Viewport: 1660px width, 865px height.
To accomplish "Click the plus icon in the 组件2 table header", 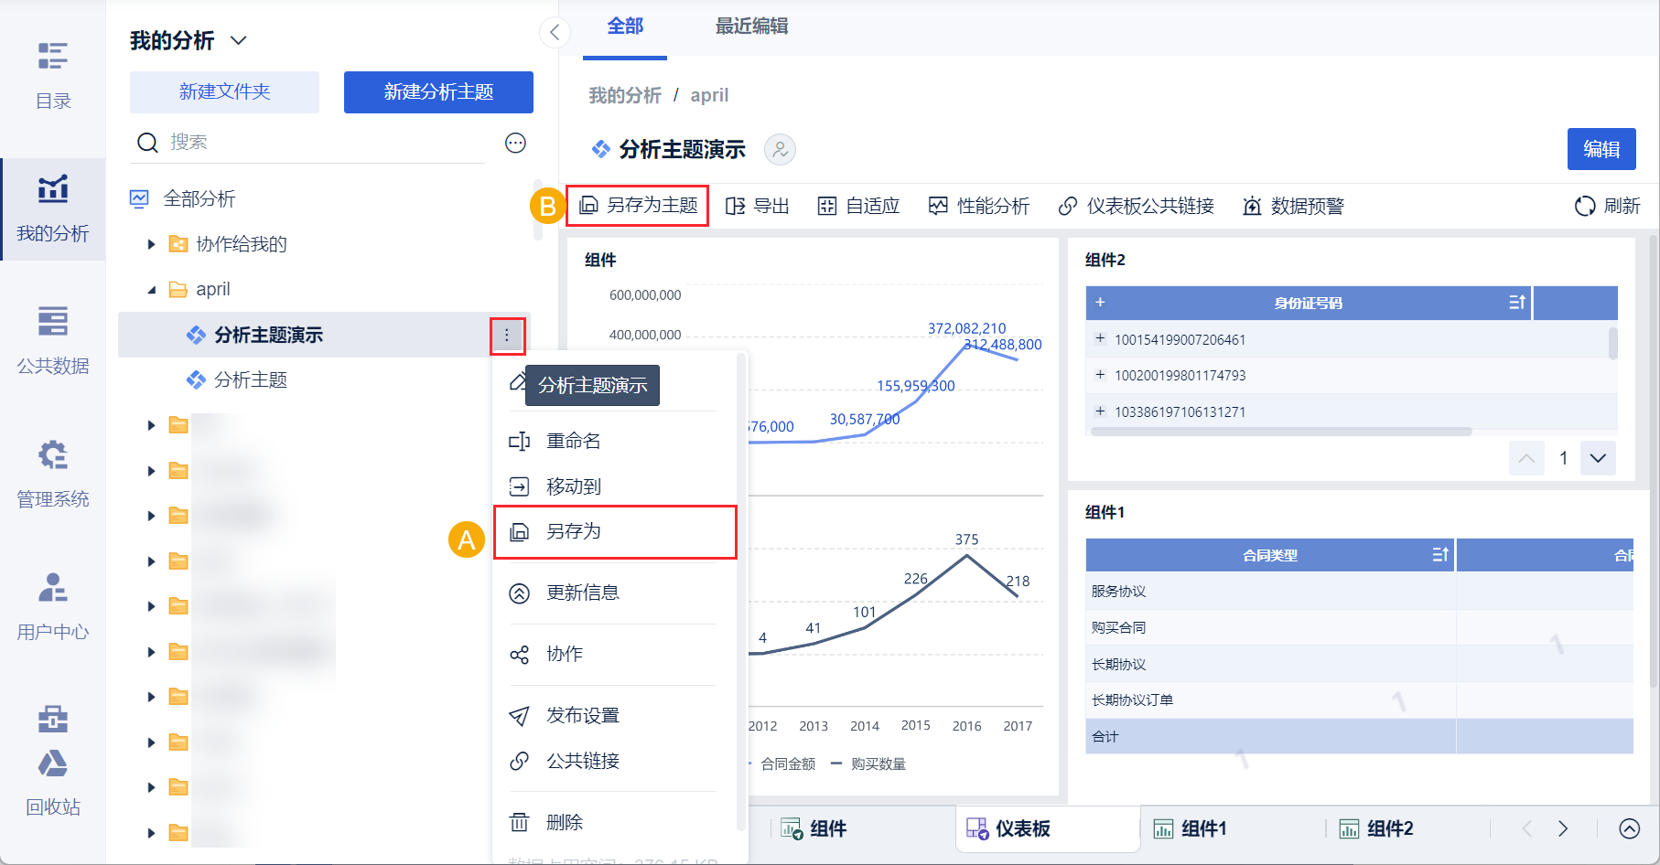I will 1100,303.
